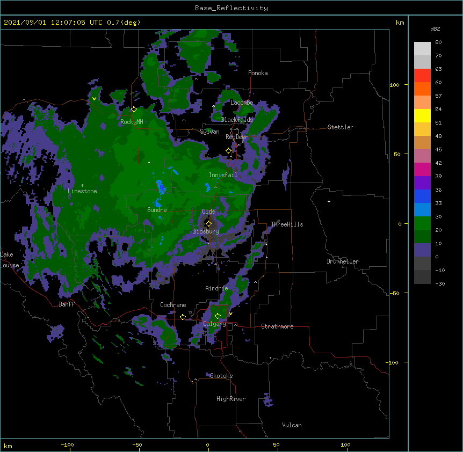
Task: Click the Ponoka town label
Action: pos(258,73)
